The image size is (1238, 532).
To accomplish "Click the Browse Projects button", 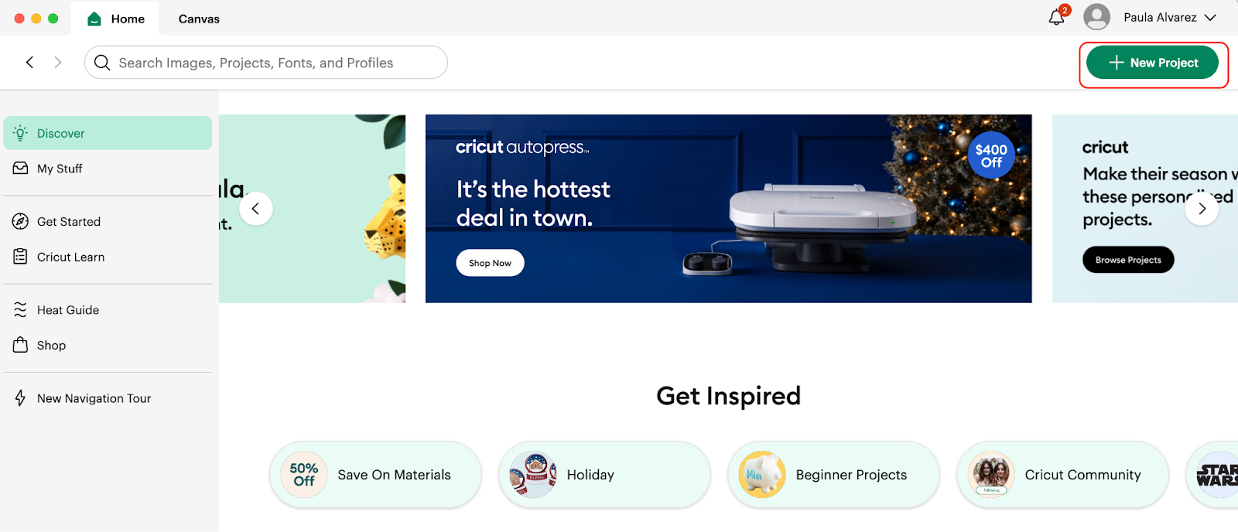I will coord(1128,260).
